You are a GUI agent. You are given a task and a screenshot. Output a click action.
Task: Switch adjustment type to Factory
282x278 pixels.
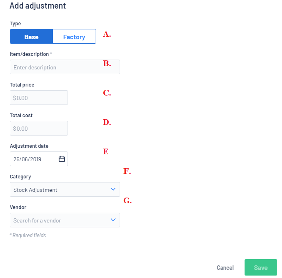tap(74, 36)
